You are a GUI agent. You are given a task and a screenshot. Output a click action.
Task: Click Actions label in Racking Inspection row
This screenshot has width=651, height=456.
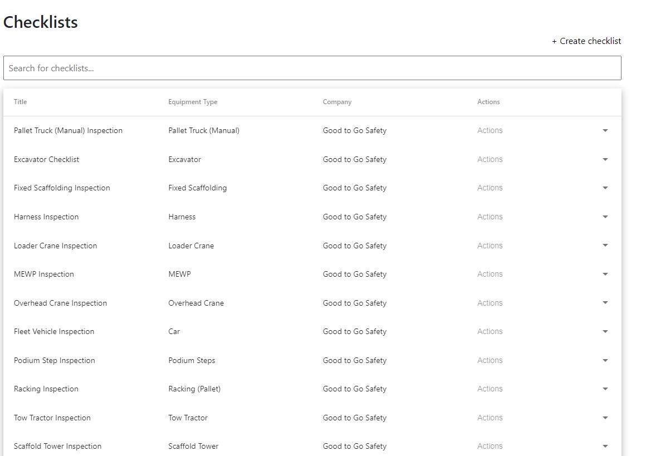[x=490, y=389]
